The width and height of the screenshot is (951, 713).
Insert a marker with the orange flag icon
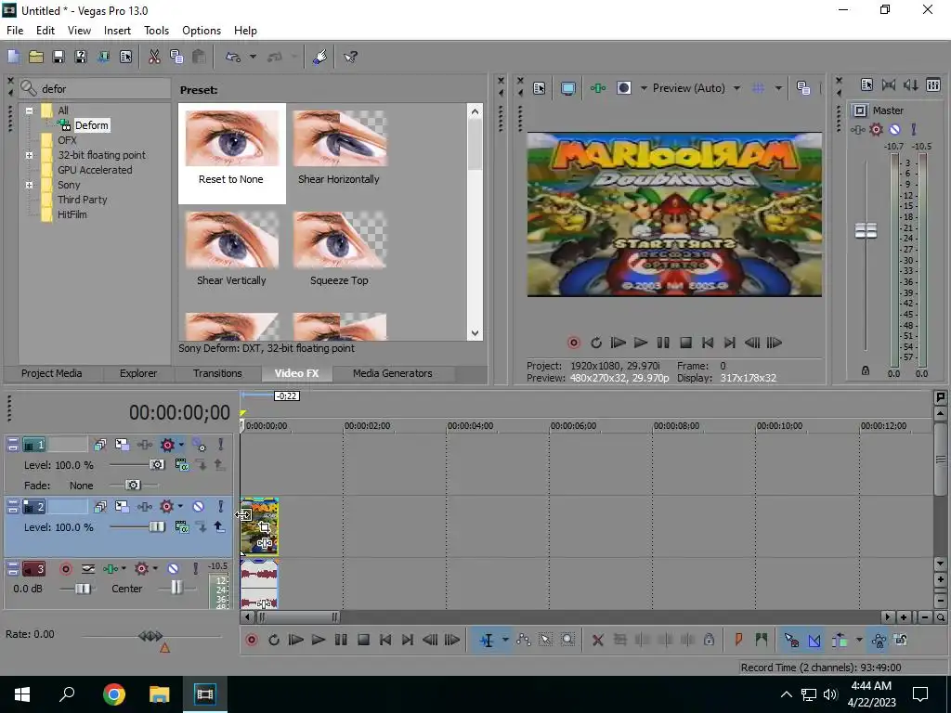point(738,641)
